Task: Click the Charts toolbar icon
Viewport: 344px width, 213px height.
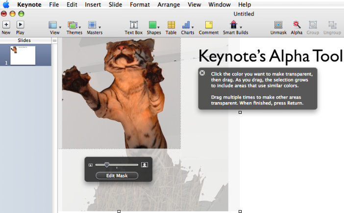Action: (186, 25)
